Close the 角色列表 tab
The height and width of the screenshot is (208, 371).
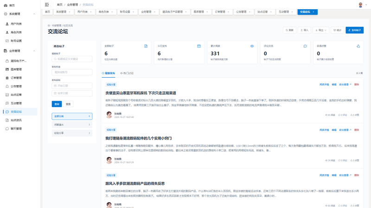coord(112,12)
